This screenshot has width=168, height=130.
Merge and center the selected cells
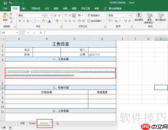(x=94, y=21)
